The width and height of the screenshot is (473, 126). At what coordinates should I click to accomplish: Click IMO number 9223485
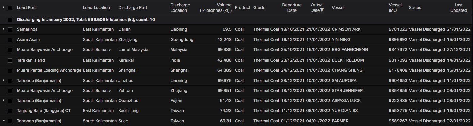pos(398,101)
